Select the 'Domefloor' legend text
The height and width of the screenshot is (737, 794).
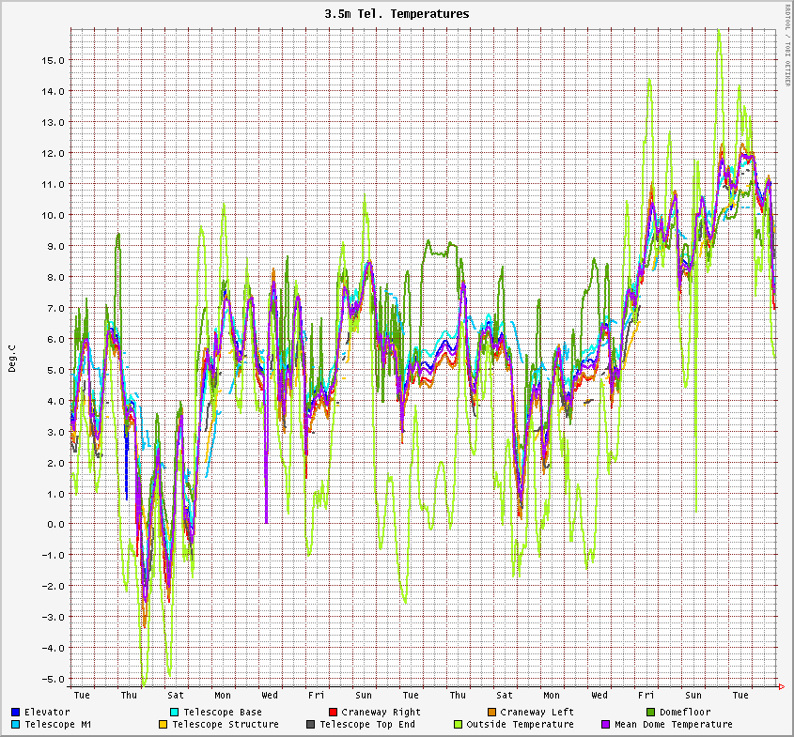click(685, 713)
